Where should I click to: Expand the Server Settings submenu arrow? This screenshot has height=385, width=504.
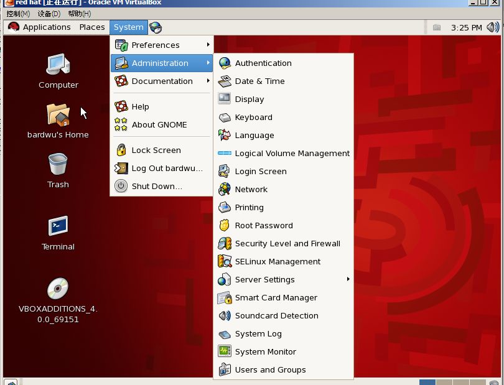click(x=348, y=279)
